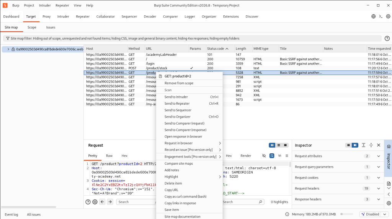Select Copy URL in context menu
392x219 pixels.
point(189,190)
